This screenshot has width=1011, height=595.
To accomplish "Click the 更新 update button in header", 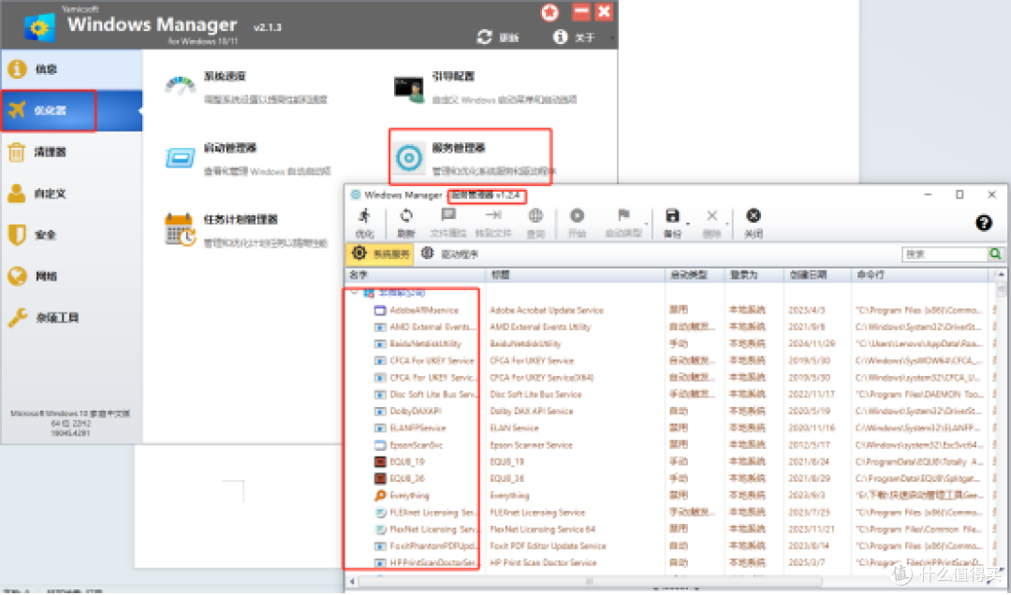I will [x=498, y=37].
